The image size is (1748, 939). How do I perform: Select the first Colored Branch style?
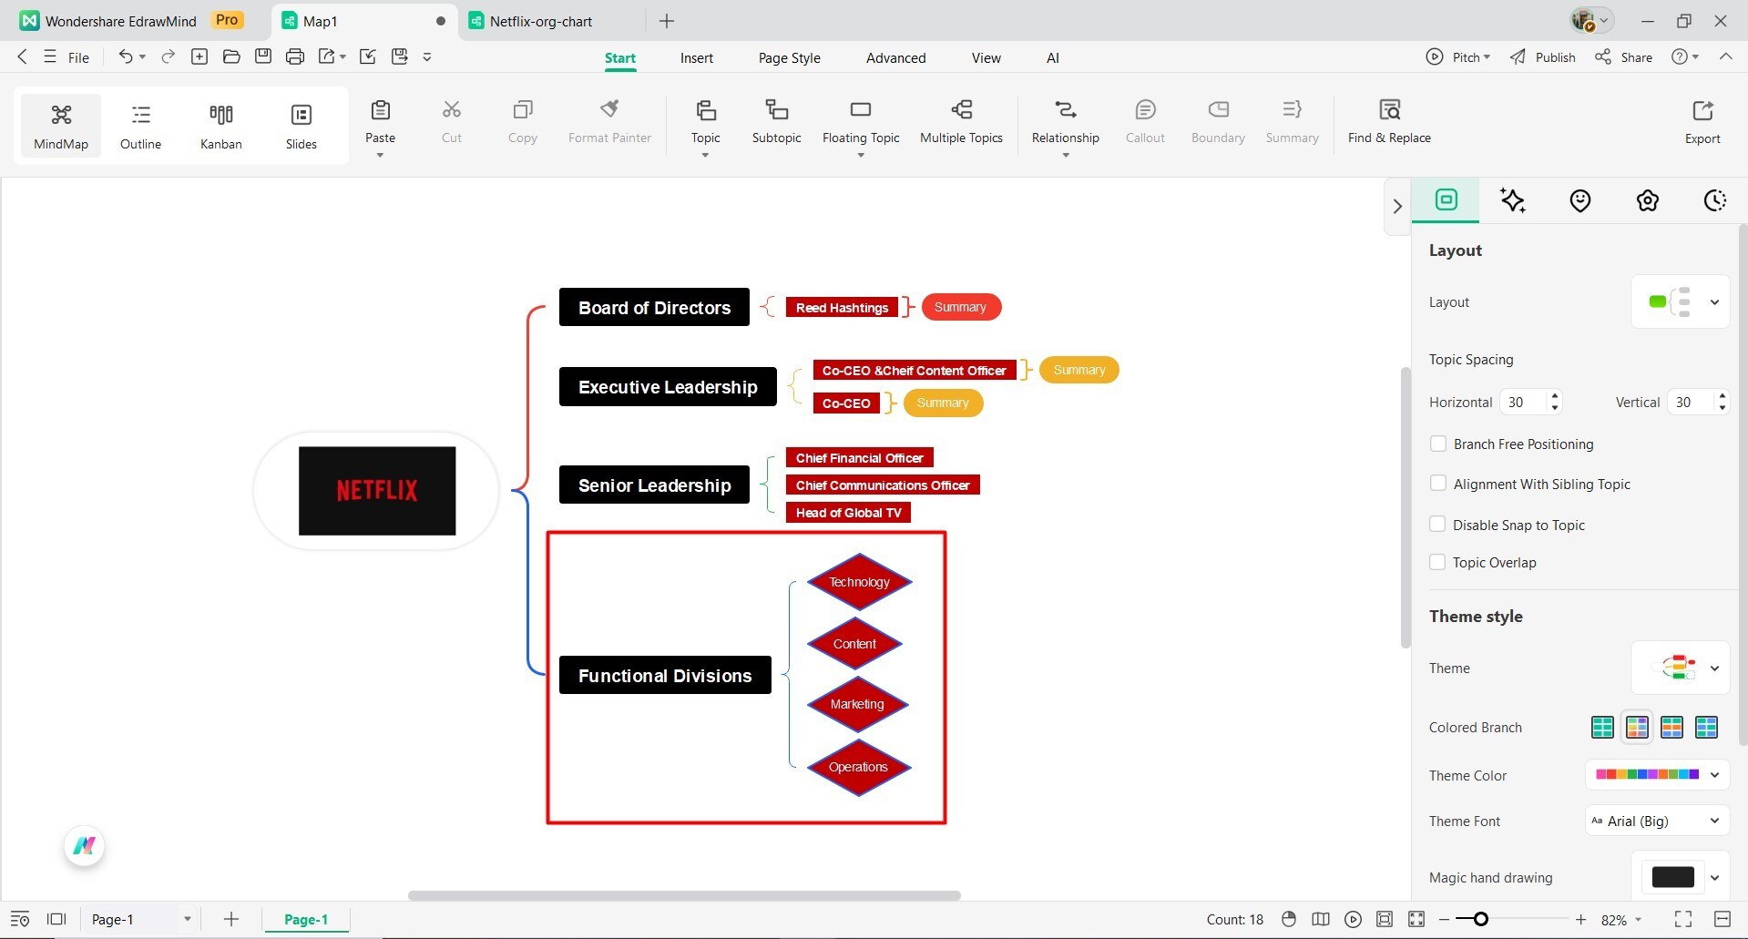click(x=1602, y=727)
